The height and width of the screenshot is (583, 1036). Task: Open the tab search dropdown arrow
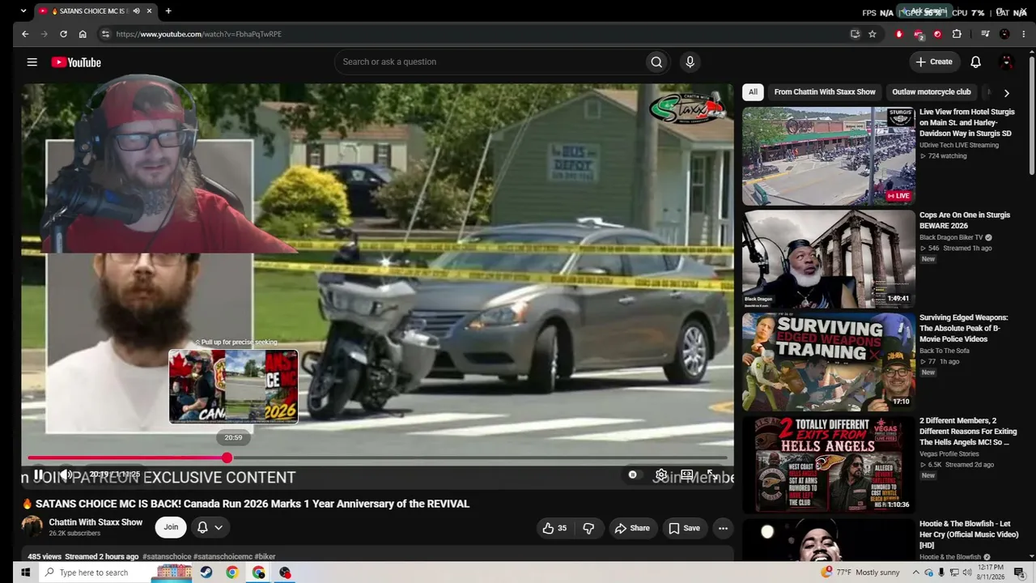click(23, 11)
